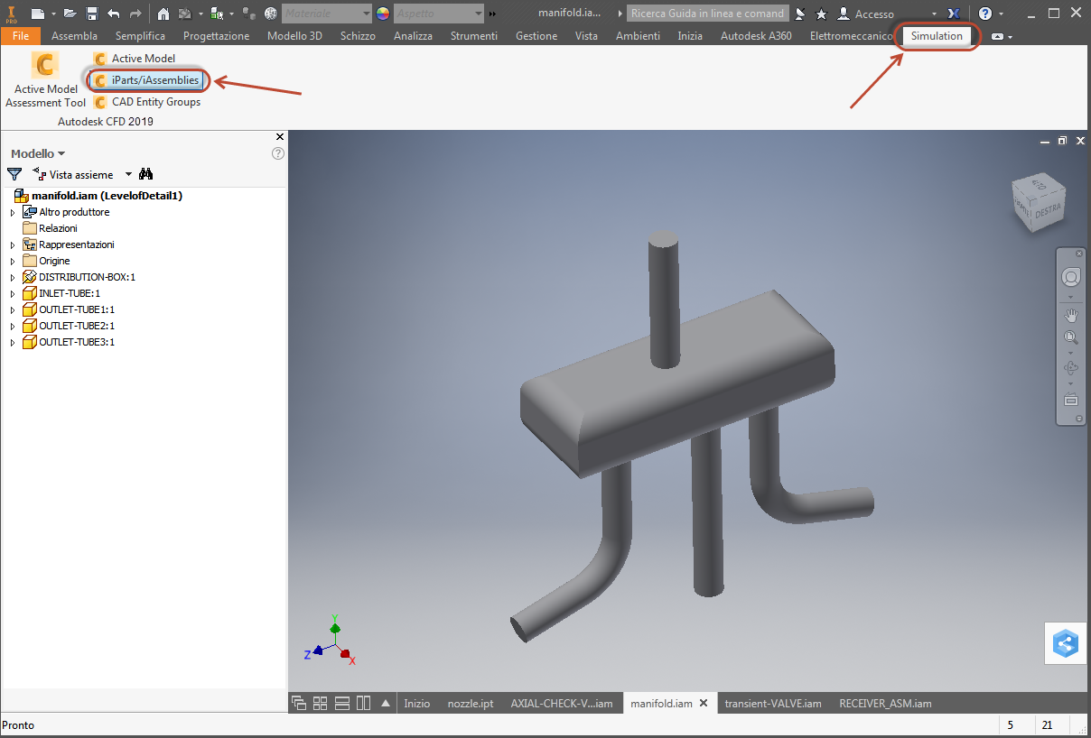Screen dimensions: 1091x738
Task: Expand the Rappresentazioni node
Action: click(13, 244)
